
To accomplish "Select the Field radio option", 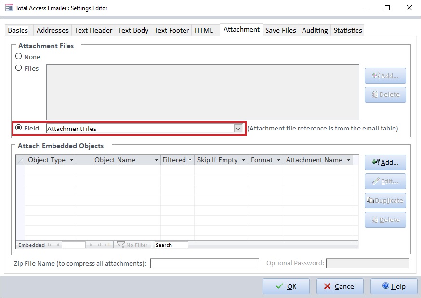I will point(18,128).
